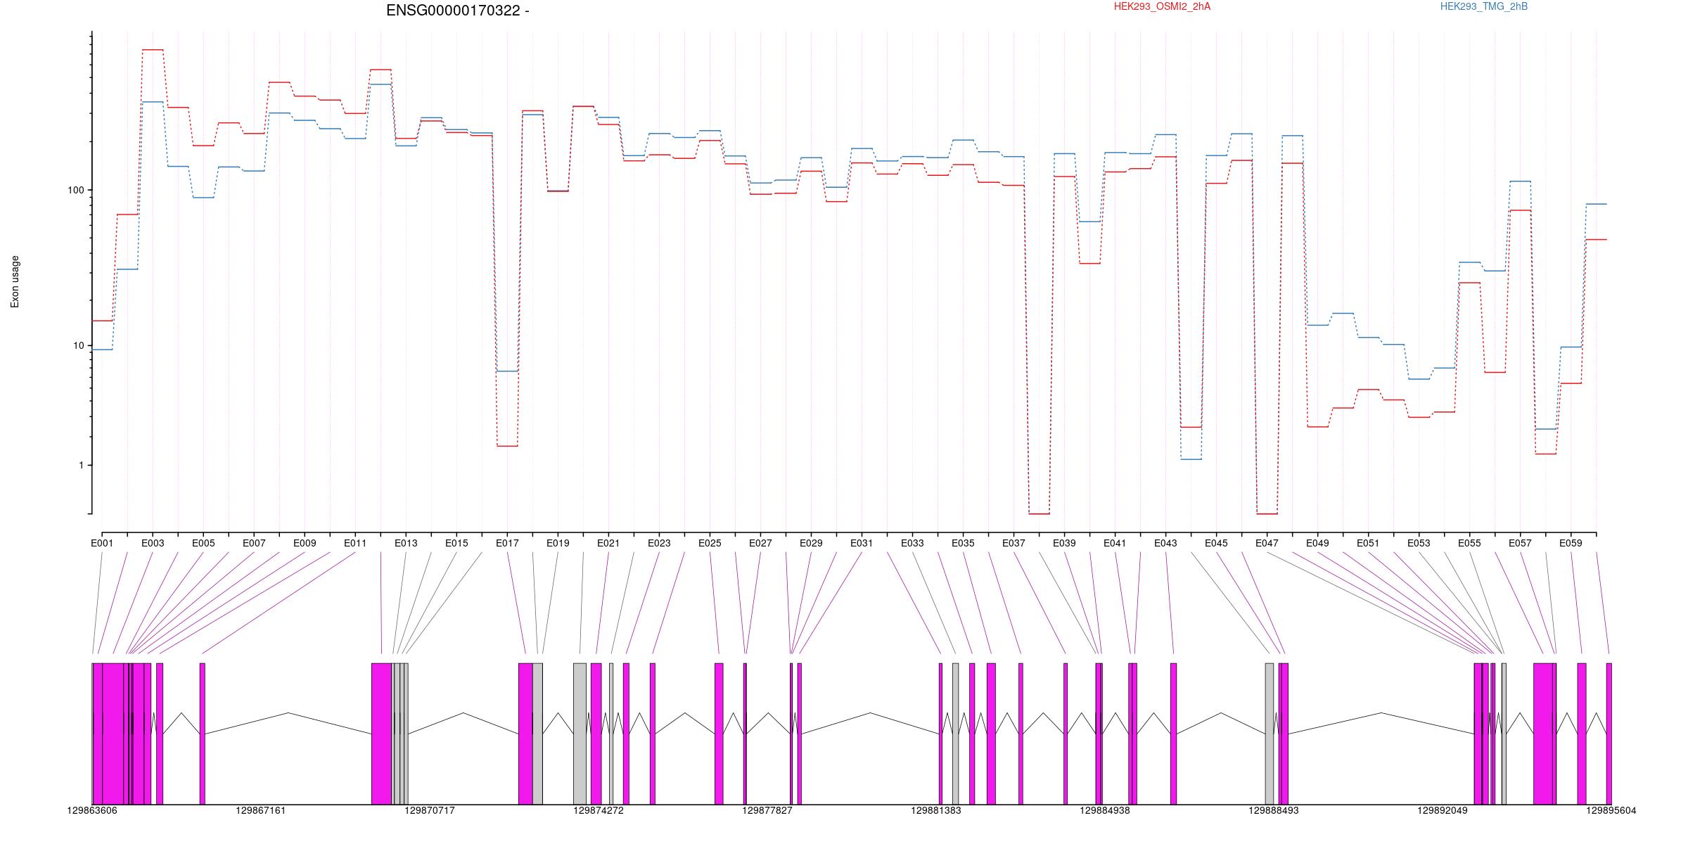Click exon label E021
The width and height of the screenshot is (1688, 844).
coord(608,543)
